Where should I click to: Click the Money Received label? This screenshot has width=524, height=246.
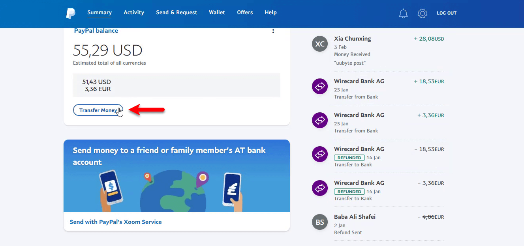click(352, 54)
